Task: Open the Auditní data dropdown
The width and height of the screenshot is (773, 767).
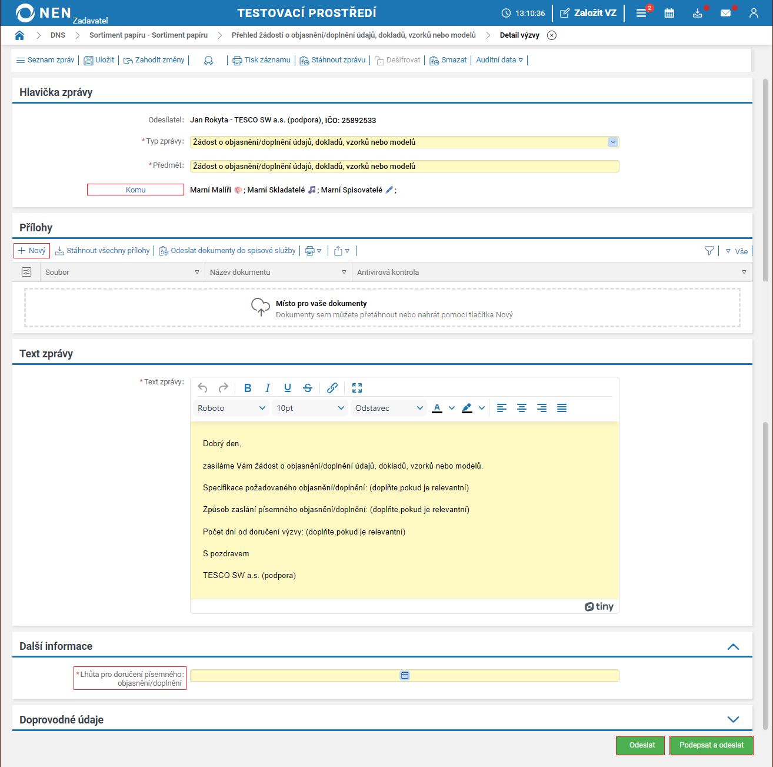Action: pos(499,60)
